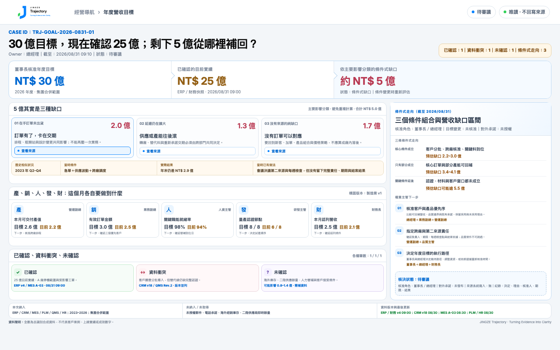Click 年末仍差 NT$ 2.9 億 result text

tap(177, 171)
